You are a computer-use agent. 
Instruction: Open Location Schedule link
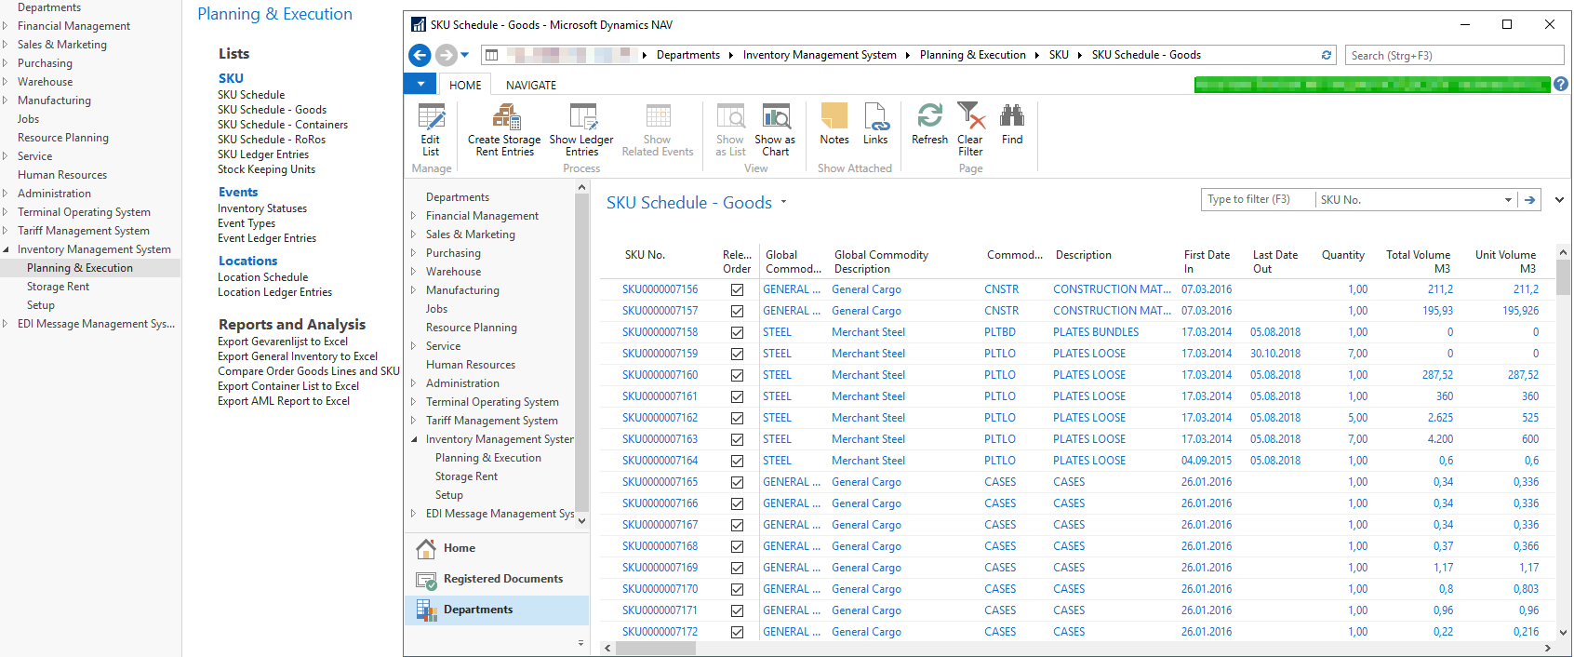tap(263, 277)
